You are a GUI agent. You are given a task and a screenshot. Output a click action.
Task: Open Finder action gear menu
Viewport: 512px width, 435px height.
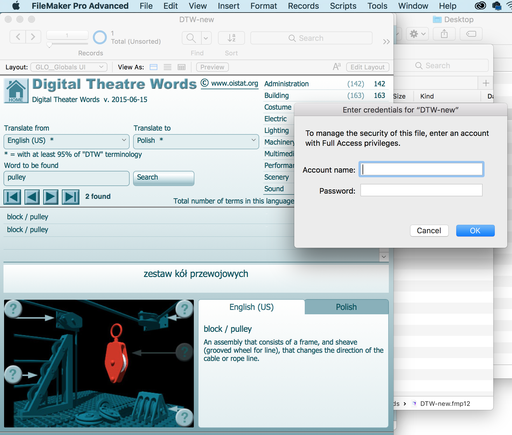pos(417,34)
